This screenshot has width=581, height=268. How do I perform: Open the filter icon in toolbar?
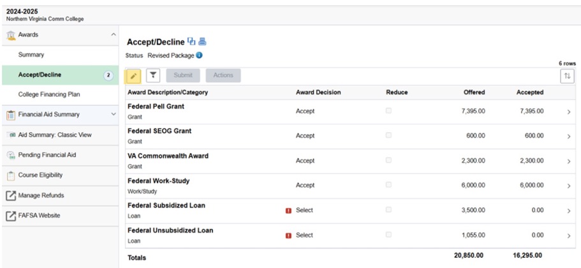point(153,76)
